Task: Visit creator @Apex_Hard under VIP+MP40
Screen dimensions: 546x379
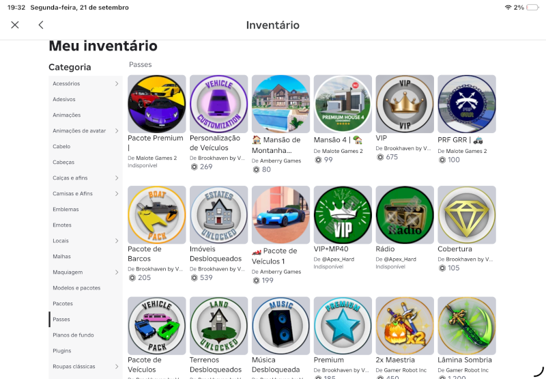Action: pos(338,259)
